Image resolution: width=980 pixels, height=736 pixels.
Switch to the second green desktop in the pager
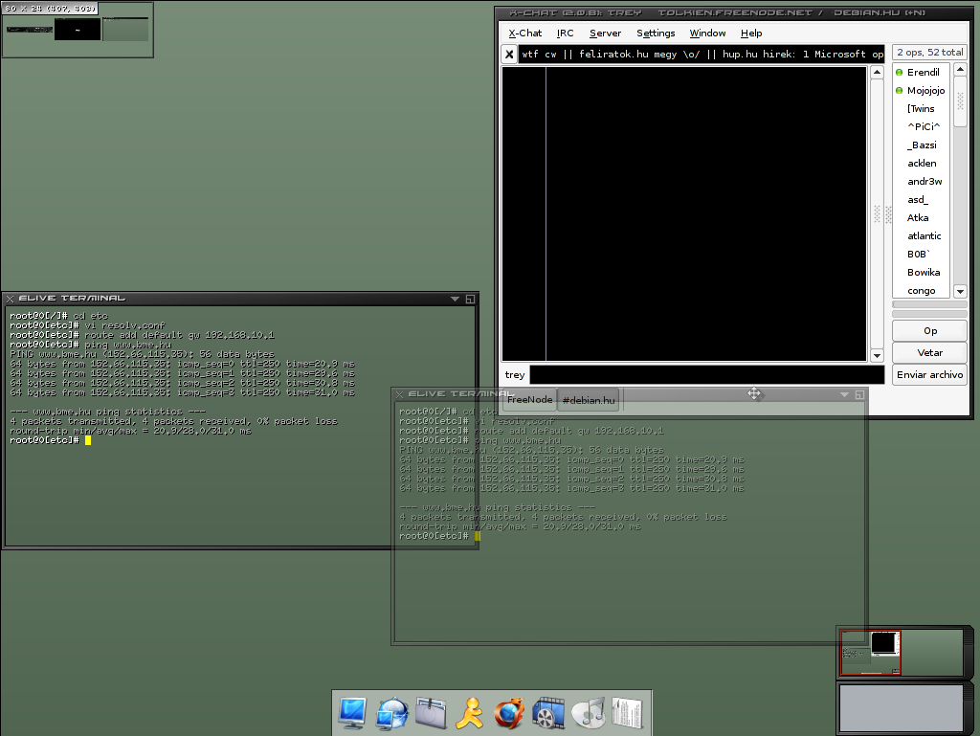coord(932,653)
